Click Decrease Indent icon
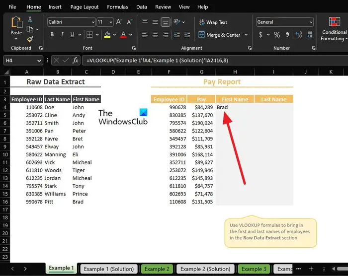This screenshot has height=276, width=348. (177, 35)
